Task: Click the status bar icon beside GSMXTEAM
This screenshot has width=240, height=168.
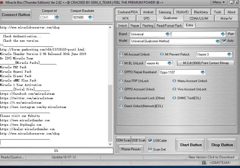Action: coord(204,162)
